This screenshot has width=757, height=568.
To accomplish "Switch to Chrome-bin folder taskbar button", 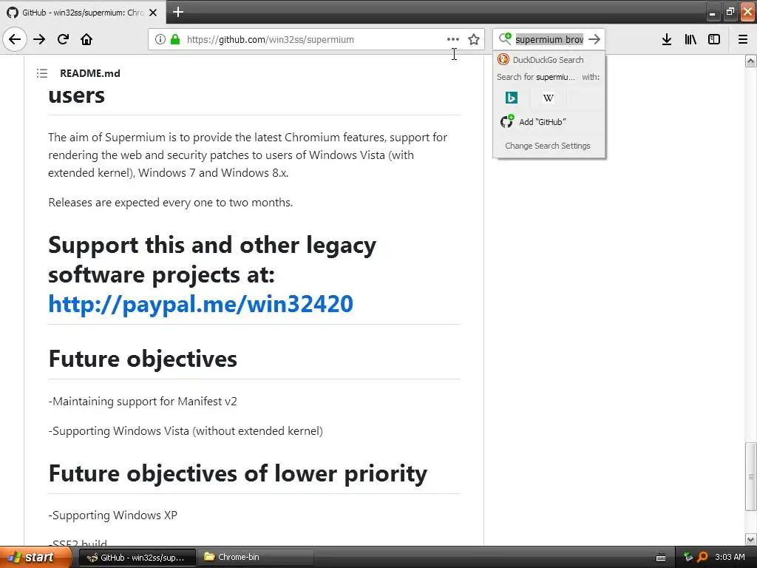I will coord(256,558).
